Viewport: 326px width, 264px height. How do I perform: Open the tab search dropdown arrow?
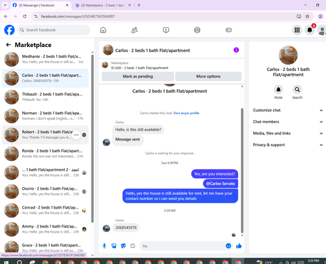pyautogui.click(x=5, y=5)
